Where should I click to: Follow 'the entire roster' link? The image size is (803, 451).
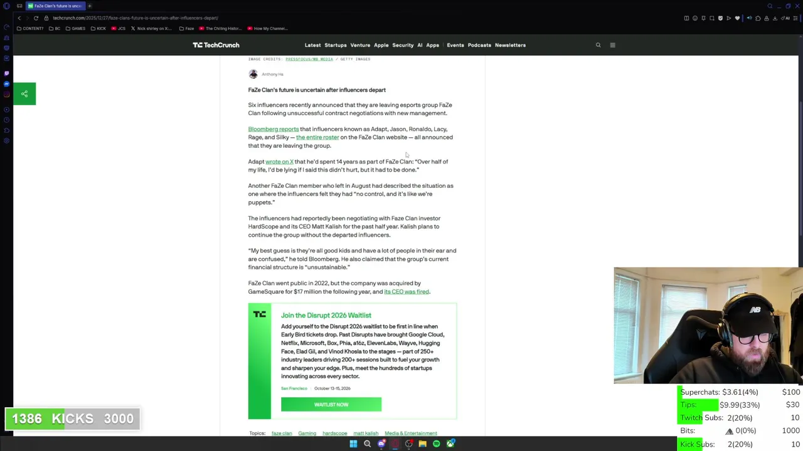pyautogui.click(x=317, y=137)
